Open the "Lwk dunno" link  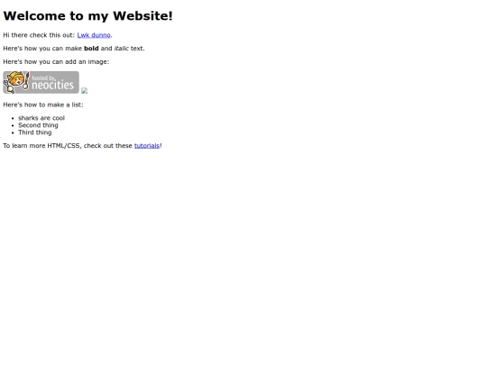point(94,35)
